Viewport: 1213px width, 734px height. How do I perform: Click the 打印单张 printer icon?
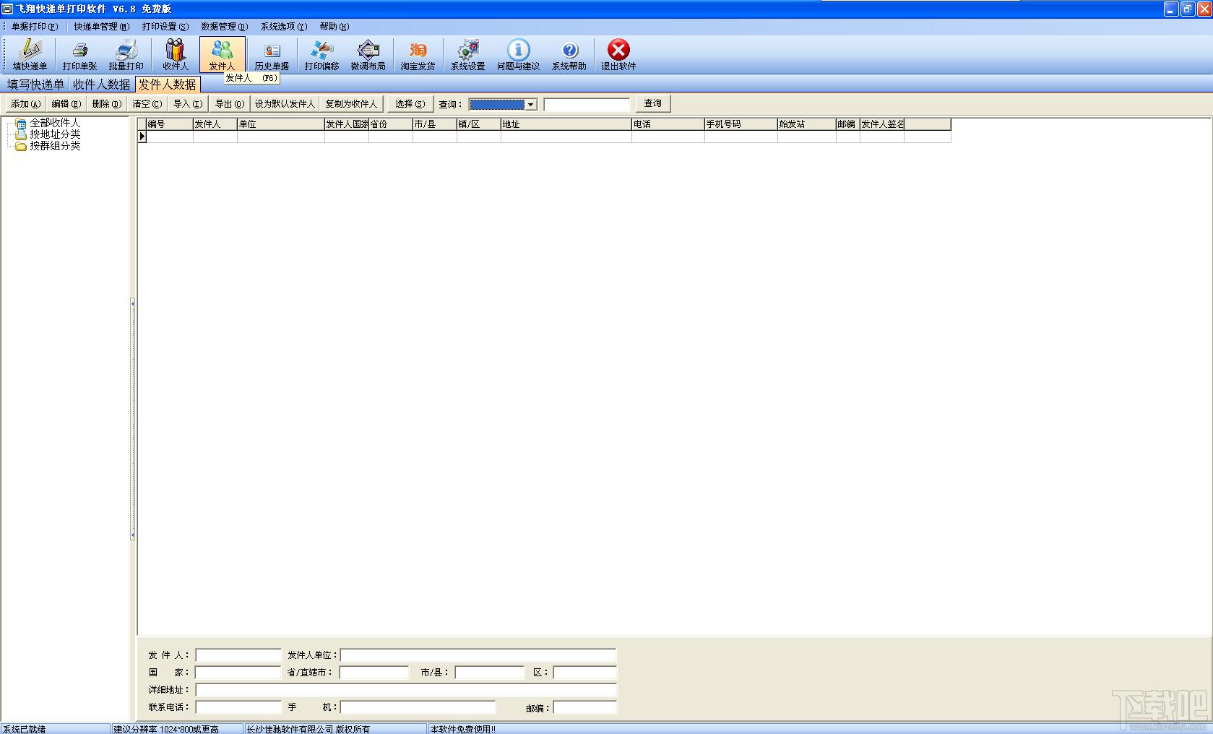pos(79,55)
